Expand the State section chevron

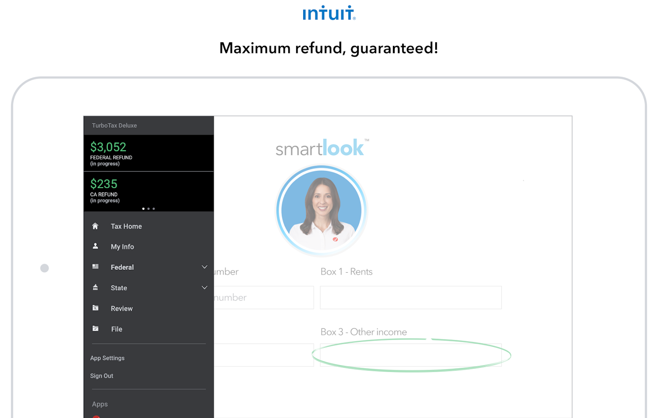[204, 287]
